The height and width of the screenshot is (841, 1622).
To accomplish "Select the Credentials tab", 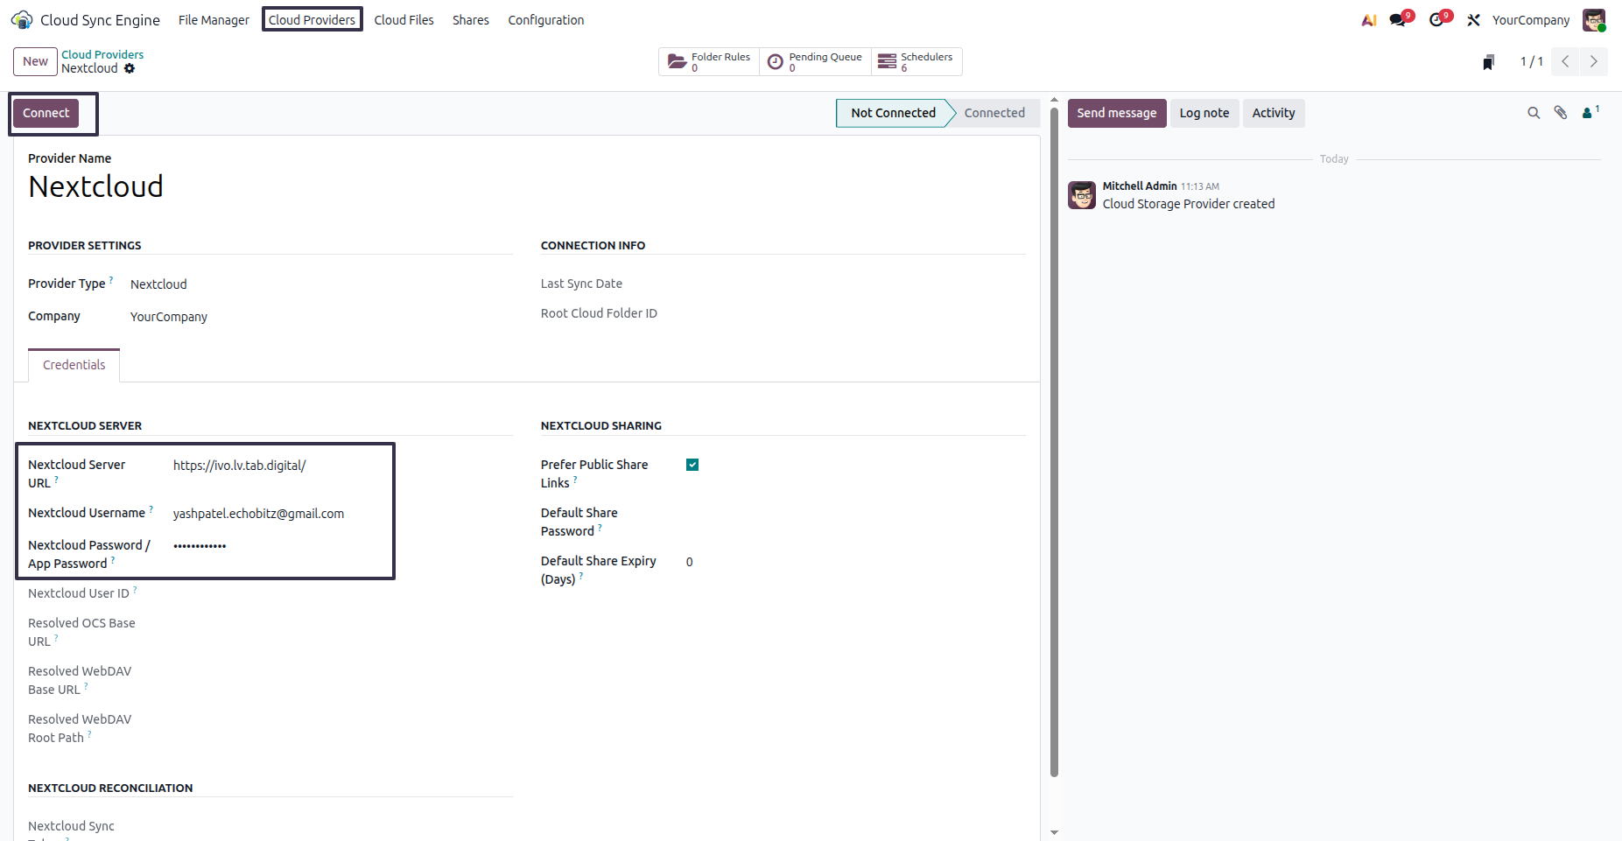I will click(74, 365).
